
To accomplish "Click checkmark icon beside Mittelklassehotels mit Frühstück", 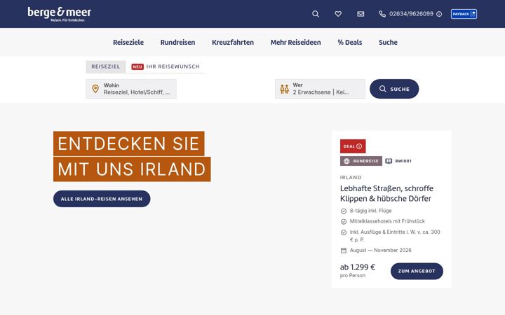I will click(x=344, y=222).
